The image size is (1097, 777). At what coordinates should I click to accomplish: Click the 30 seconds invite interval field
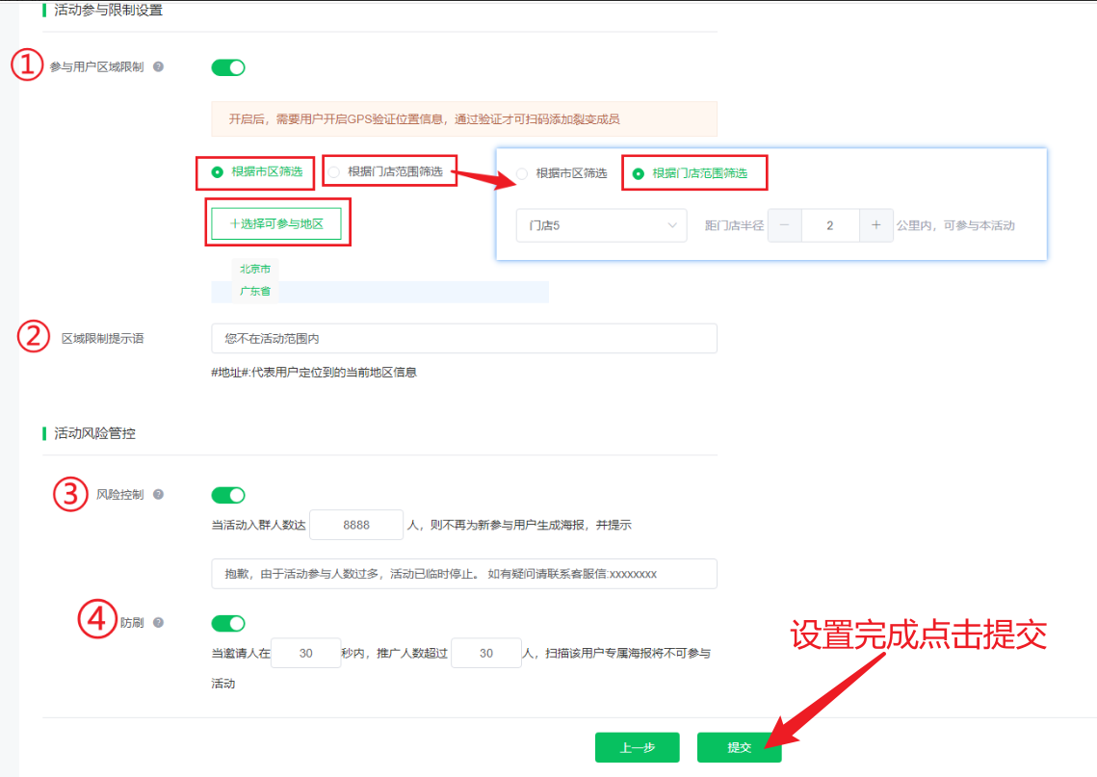(x=305, y=653)
